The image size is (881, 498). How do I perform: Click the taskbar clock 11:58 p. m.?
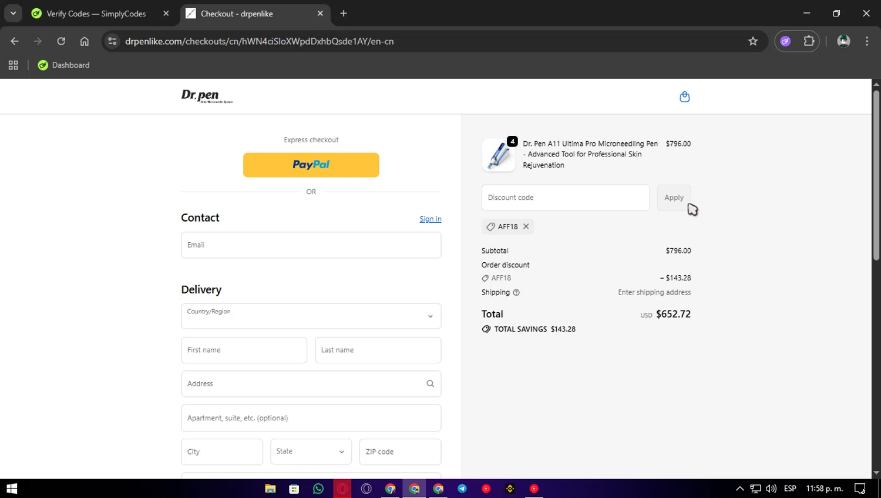(x=825, y=489)
